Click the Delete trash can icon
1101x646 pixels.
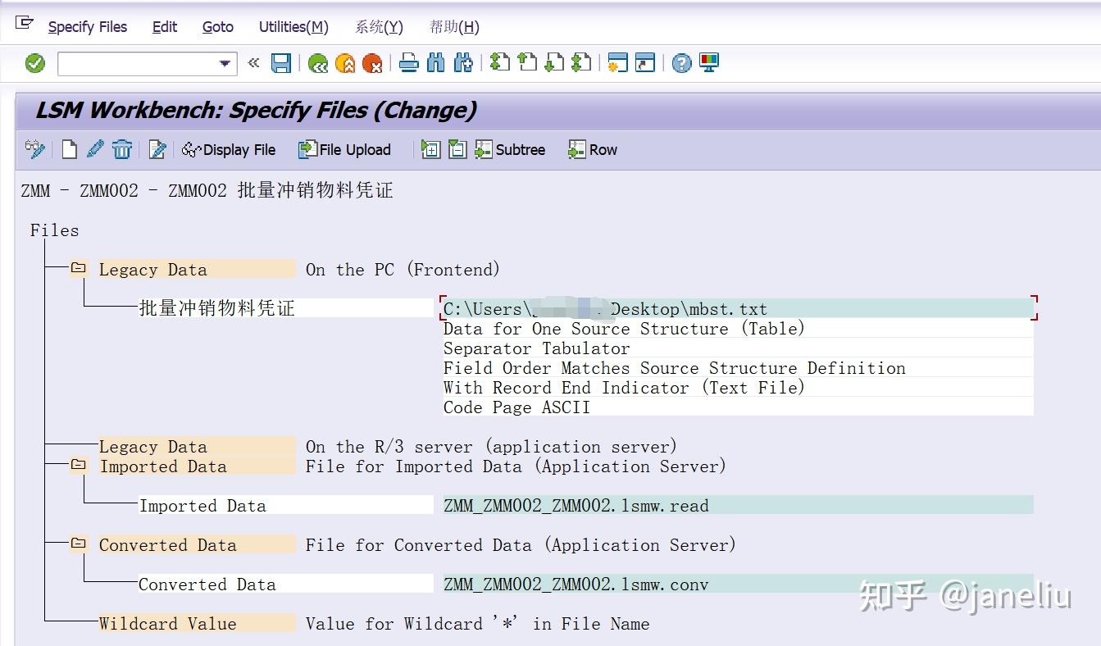point(121,149)
